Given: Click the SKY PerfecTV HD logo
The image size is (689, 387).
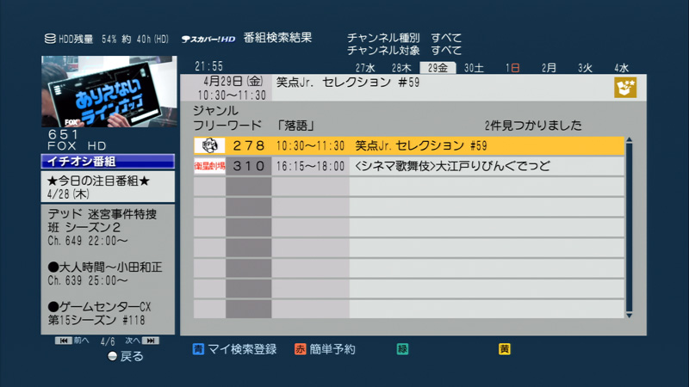Looking at the screenshot, I should [208, 39].
